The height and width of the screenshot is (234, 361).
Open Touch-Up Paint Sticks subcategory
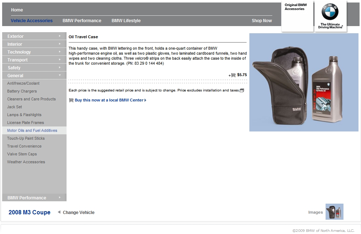[26, 139]
